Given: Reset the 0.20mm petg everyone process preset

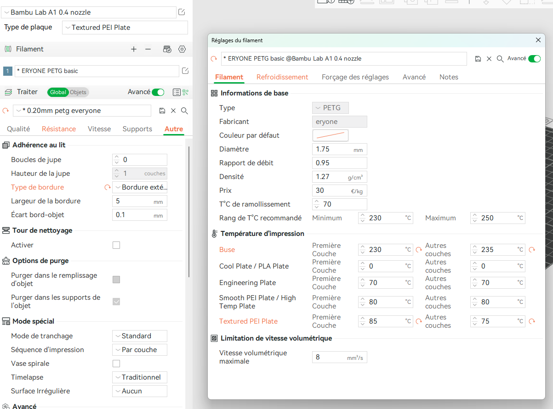Looking at the screenshot, I should point(6,111).
